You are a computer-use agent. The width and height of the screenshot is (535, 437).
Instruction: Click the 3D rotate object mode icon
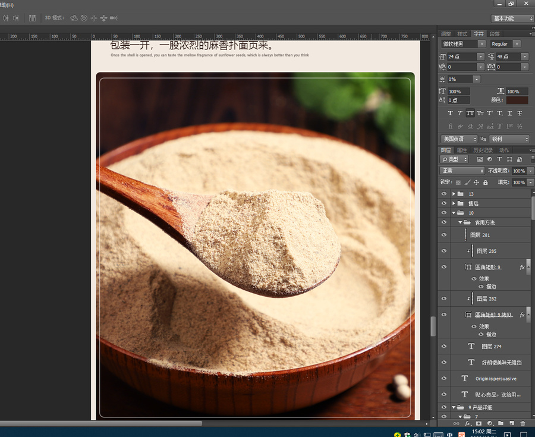tap(74, 18)
